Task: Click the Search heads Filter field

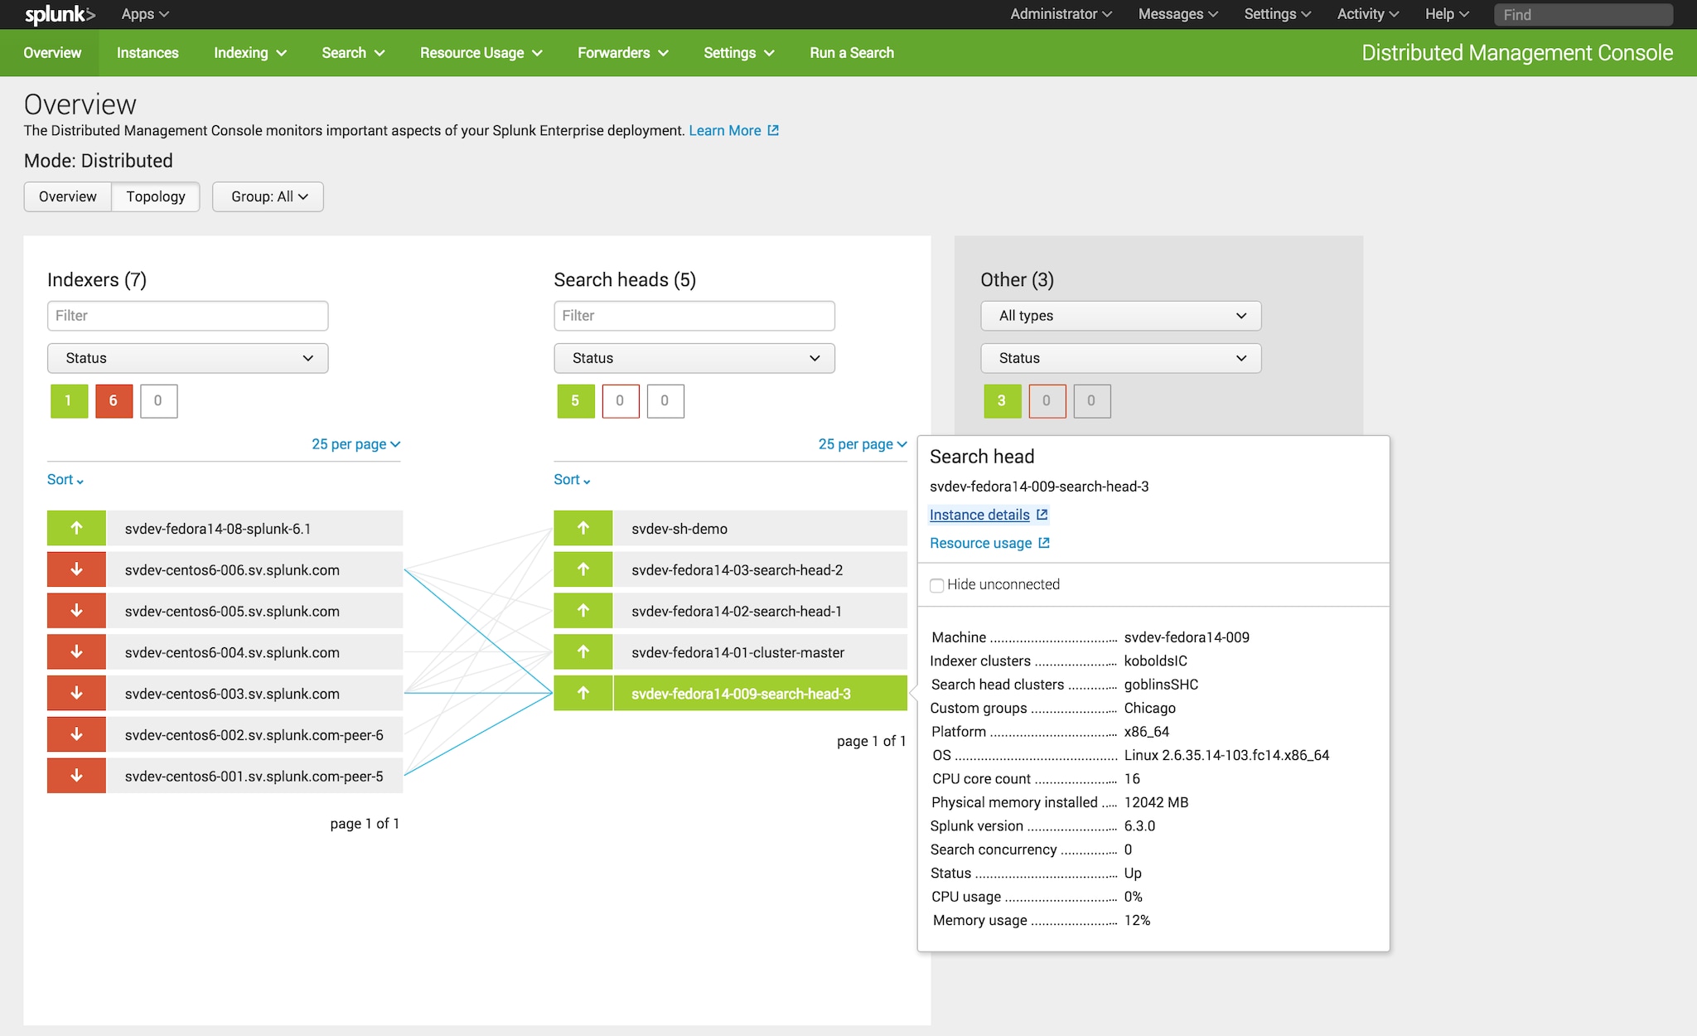Action: coord(694,316)
